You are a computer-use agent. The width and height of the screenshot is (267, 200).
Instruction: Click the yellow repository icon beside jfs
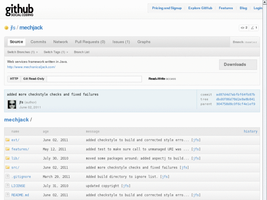pos(6,28)
